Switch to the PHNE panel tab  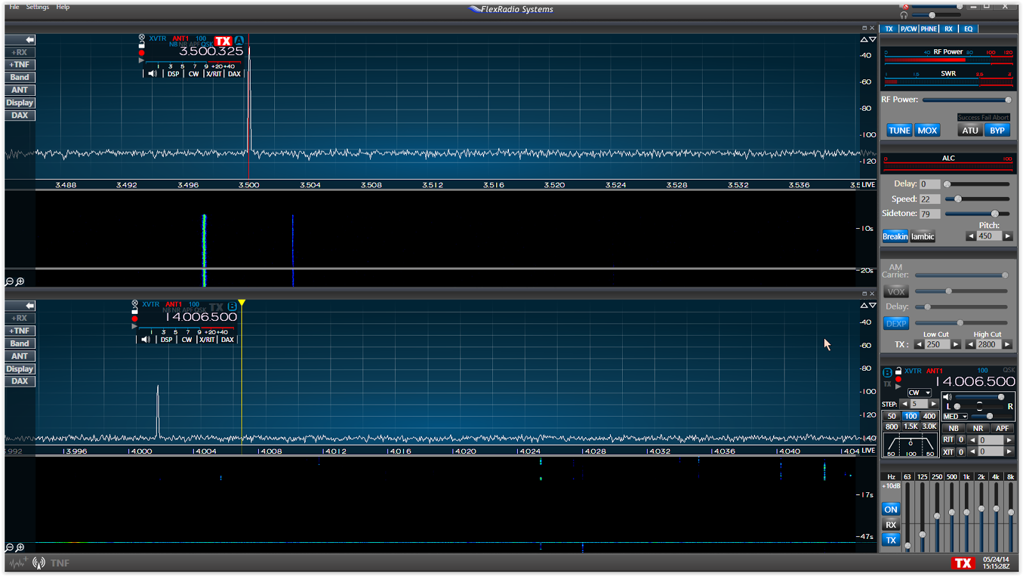929,29
